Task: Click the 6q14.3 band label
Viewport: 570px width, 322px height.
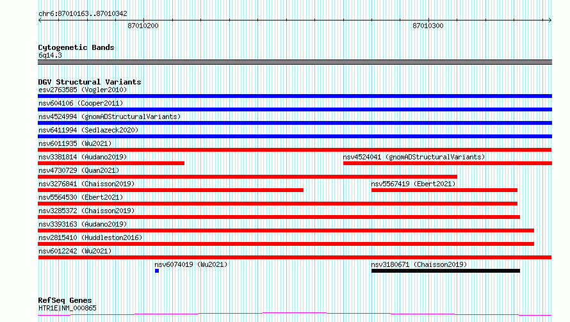Action: (50, 55)
